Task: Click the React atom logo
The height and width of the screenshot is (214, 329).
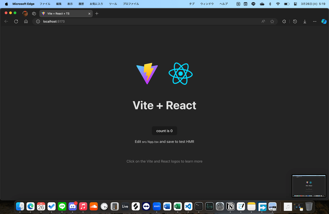Action: tap(181, 74)
